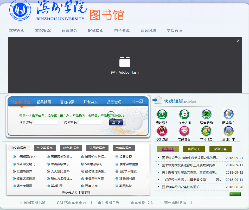Click the 读者活动 shortcut icon
The height and width of the screenshot is (210, 249).
click(206, 115)
